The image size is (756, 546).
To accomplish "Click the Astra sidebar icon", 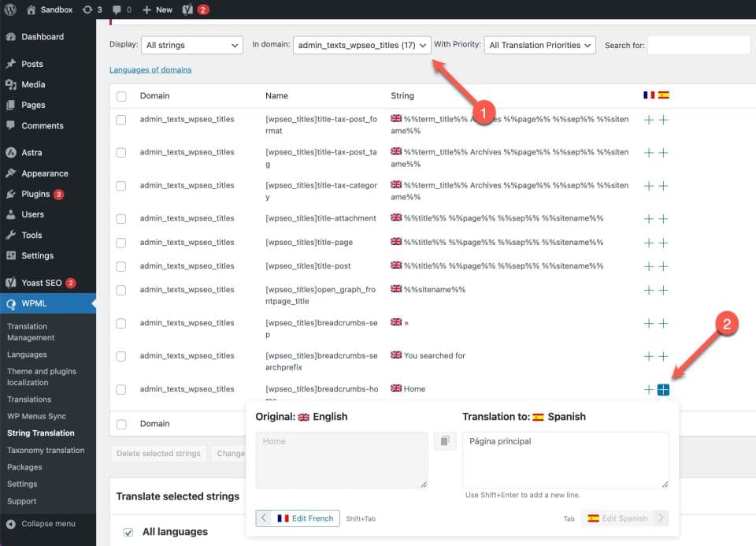I will pyautogui.click(x=11, y=152).
